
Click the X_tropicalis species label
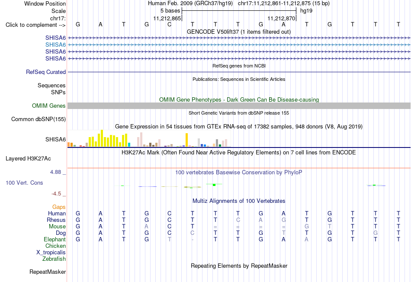(x=51, y=253)
